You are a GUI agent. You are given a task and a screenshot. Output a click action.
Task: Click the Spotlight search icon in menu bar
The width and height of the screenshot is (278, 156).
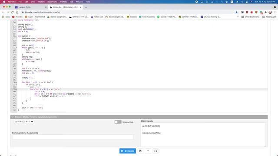(x=242, y=2)
